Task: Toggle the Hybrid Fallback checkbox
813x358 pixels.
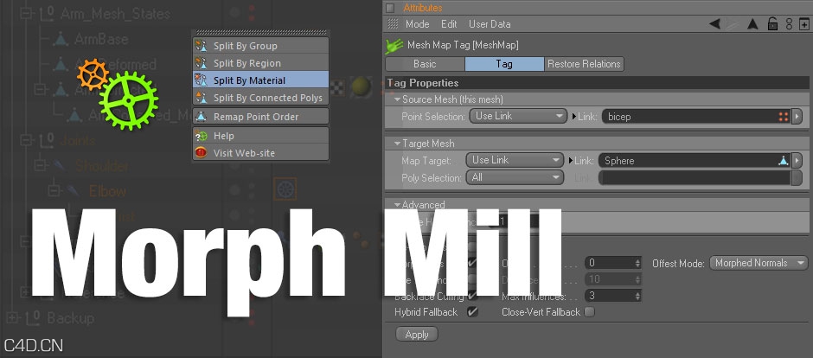Action: pyautogui.click(x=472, y=312)
